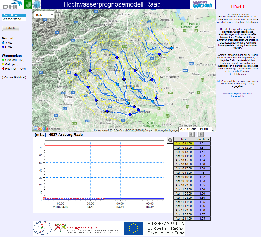The width and height of the screenshot is (261, 237).
Task: Click the Durchfluss column header in the table
Action: click(202, 139)
